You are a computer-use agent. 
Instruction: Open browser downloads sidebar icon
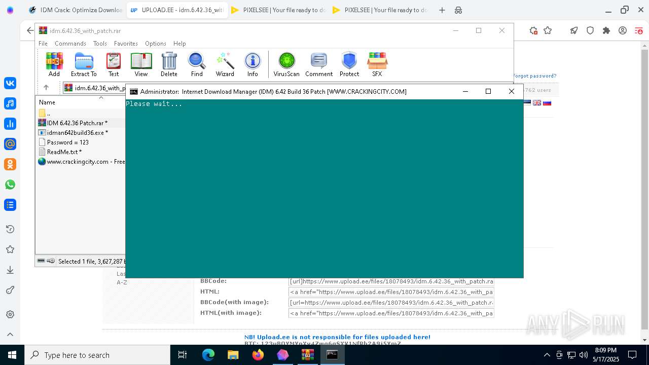coord(10,270)
